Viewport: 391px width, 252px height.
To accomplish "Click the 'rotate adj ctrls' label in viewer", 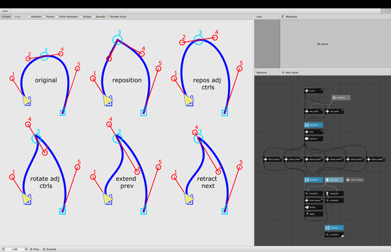I will point(45,182).
